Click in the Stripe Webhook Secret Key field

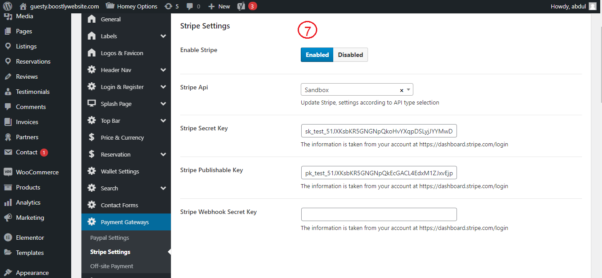(x=379, y=214)
